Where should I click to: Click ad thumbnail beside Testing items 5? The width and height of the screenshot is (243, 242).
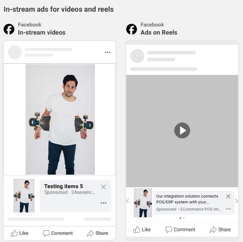tap(24, 195)
